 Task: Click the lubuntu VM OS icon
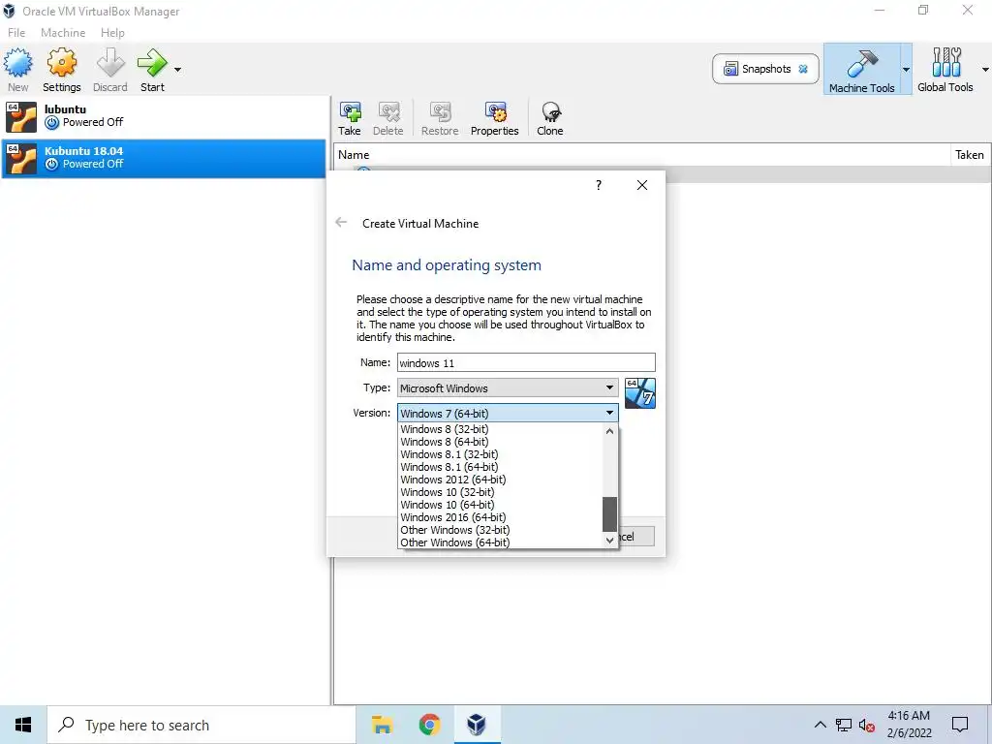(x=21, y=117)
